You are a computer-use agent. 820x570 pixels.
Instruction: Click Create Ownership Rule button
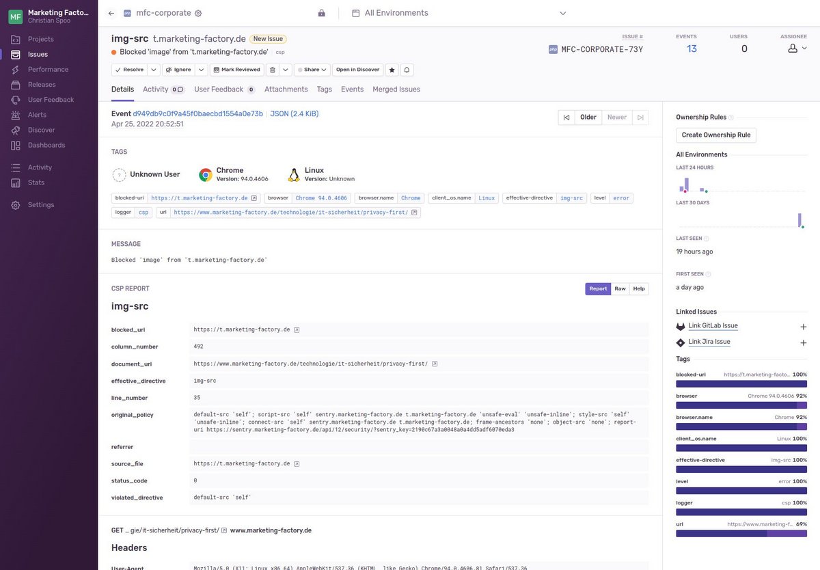715,135
